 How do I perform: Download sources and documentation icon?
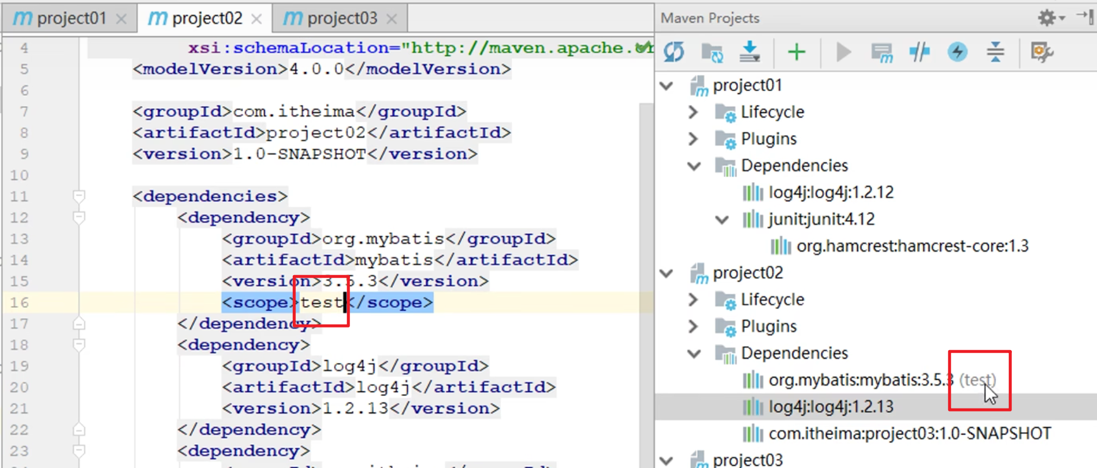click(x=749, y=52)
